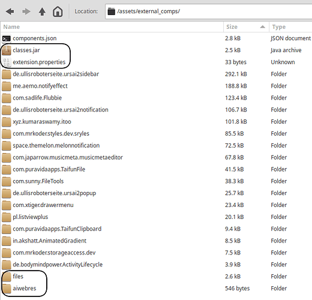Toggle the Size sort direction arrow

pyautogui.click(x=263, y=27)
